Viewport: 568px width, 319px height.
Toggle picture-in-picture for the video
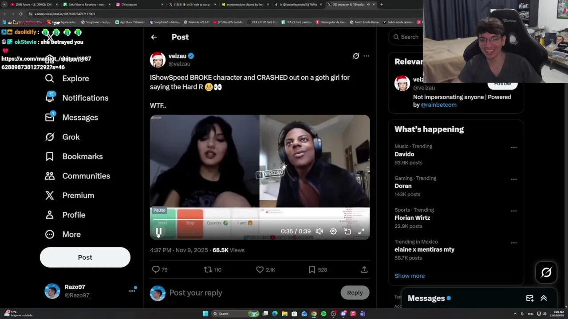(x=347, y=231)
